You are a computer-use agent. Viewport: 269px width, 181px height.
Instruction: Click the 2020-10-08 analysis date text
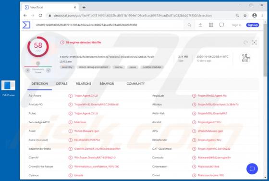pyautogui.click(x=212, y=57)
